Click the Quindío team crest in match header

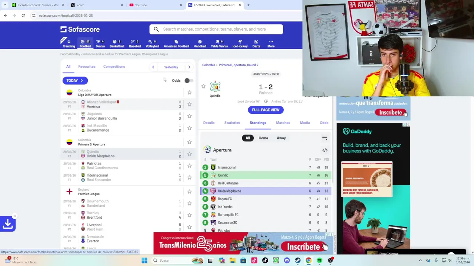215,87
